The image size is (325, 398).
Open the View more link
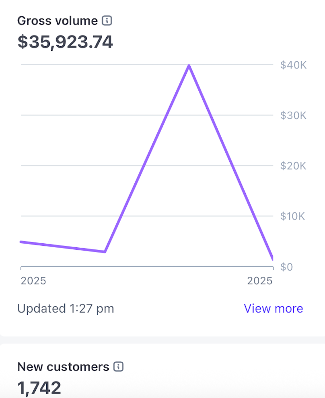point(273,309)
